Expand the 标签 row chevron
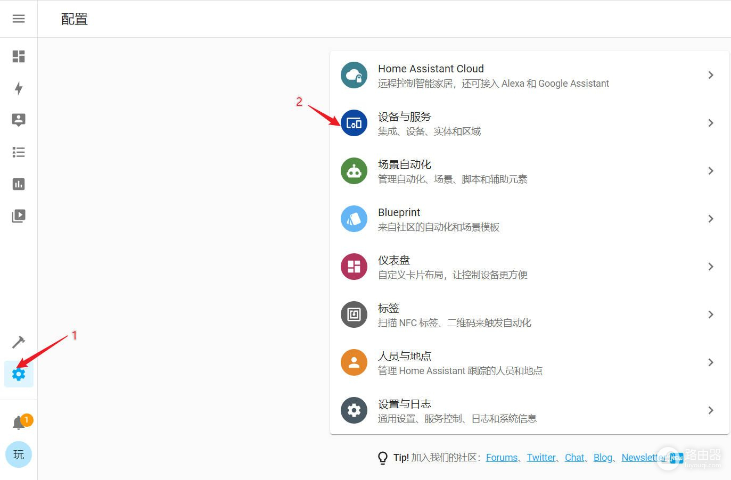This screenshot has width=731, height=480. [x=711, y=315]
